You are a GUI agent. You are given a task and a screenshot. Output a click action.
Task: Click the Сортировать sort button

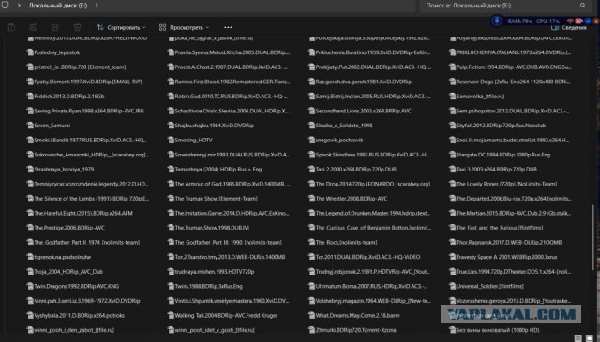tap(121, 27)
